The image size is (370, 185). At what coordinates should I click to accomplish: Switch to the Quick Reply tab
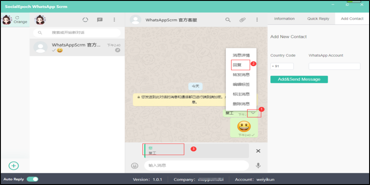click(318, 19)
